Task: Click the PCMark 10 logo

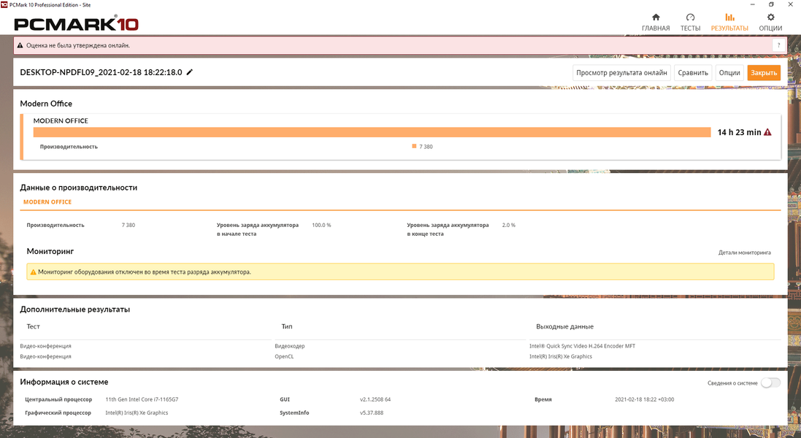Action: [76, 23]
